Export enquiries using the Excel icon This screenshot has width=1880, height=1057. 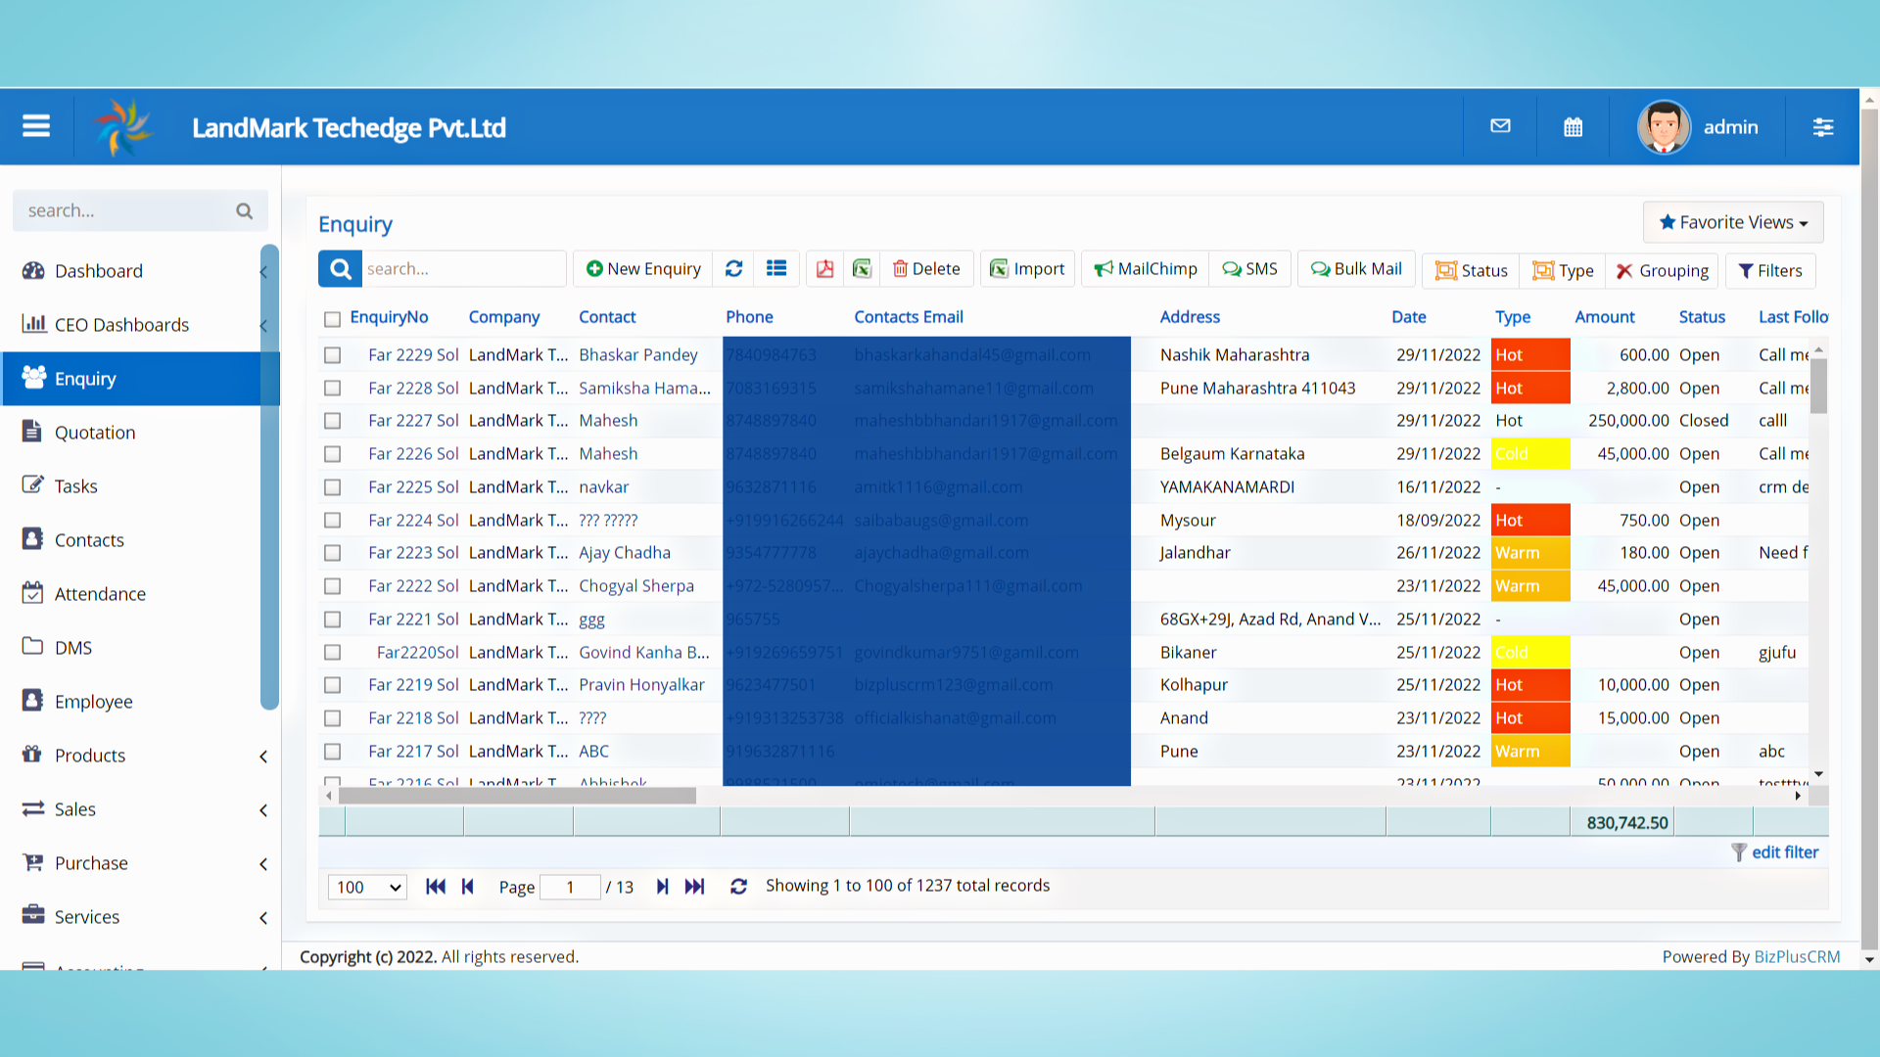(862, 269)
